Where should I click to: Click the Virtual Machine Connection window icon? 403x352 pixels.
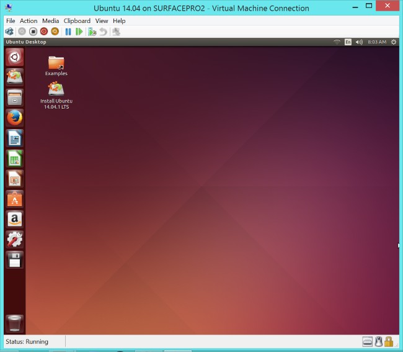tap(9, 7)
